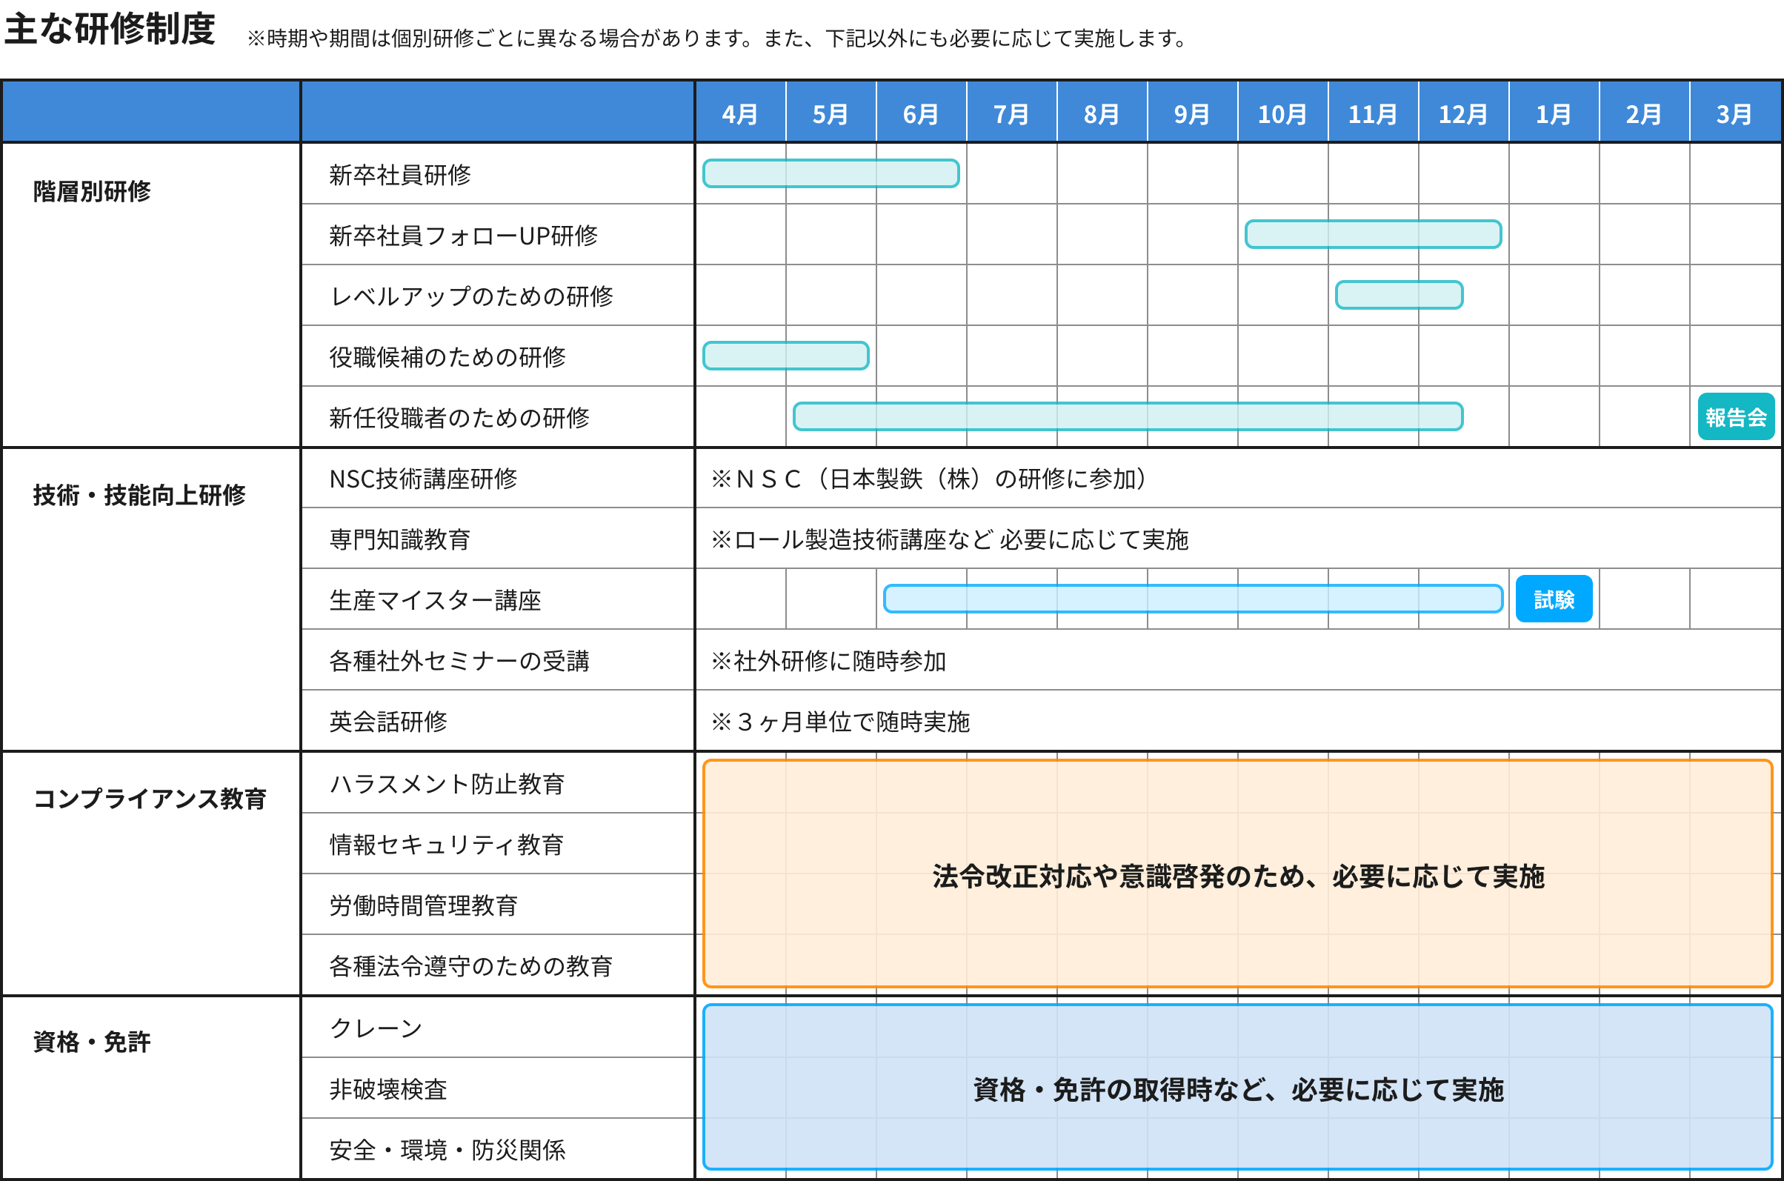Click the 新卒社員フォローUP研修 row label

click(464, 235)
